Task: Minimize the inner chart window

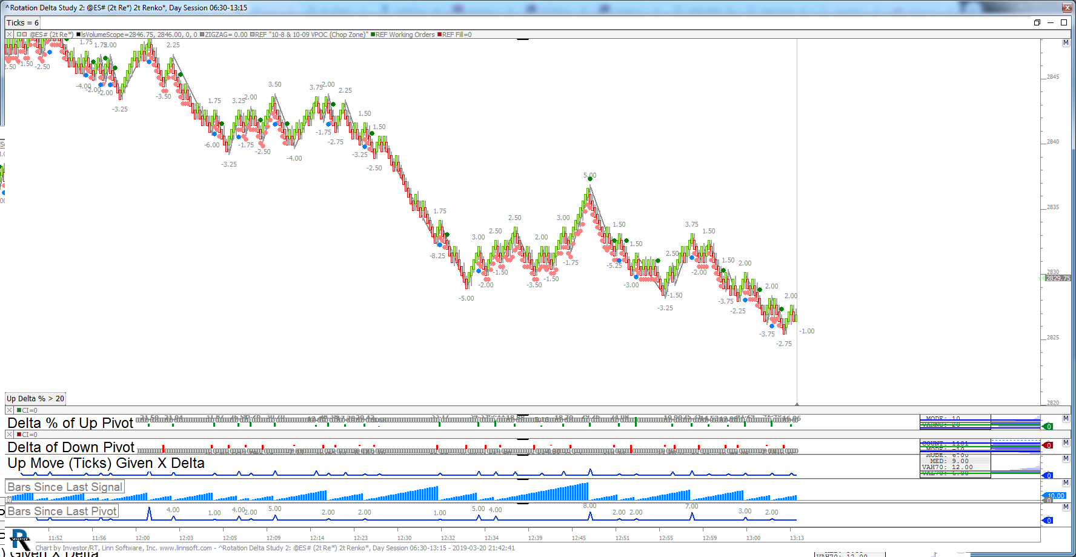Action: [x=1051, y=22]
